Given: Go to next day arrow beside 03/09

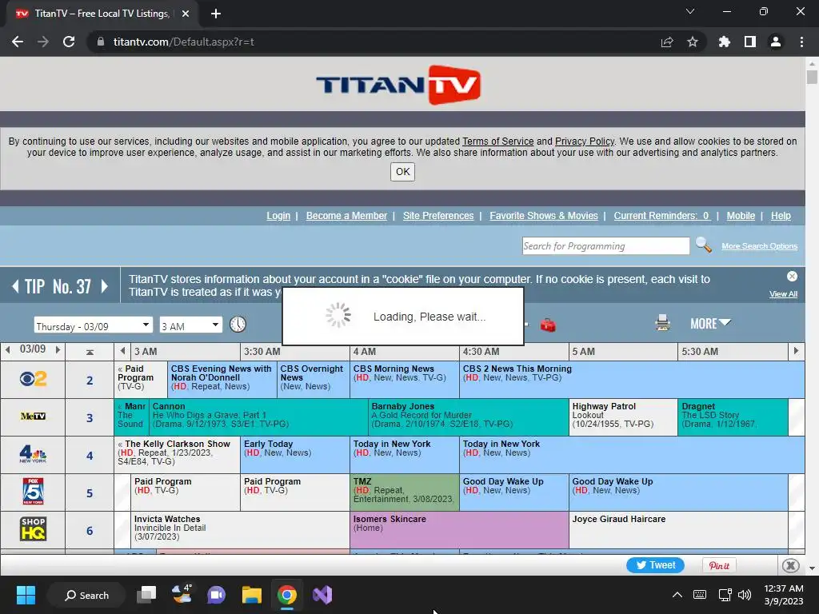Looking at the screenshot, I should tap(58, 350).
